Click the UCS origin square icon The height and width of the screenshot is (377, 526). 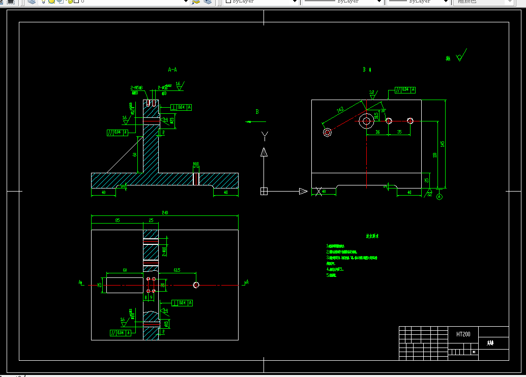(264, 192)
